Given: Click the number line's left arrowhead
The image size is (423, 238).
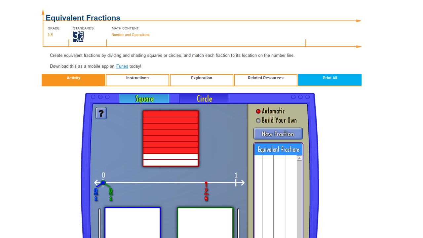Looking at the screenshot, I should tap(96, 182).
